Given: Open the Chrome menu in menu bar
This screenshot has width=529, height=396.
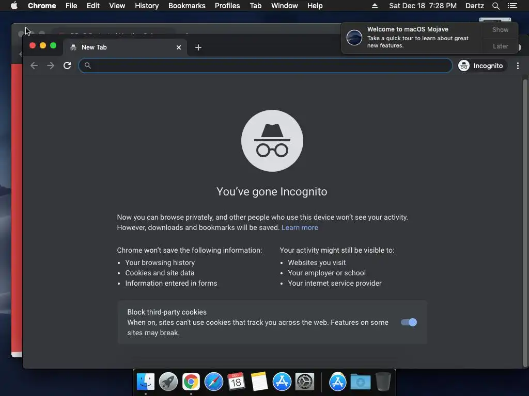Looking at the screenshot, I should point(42,6).
